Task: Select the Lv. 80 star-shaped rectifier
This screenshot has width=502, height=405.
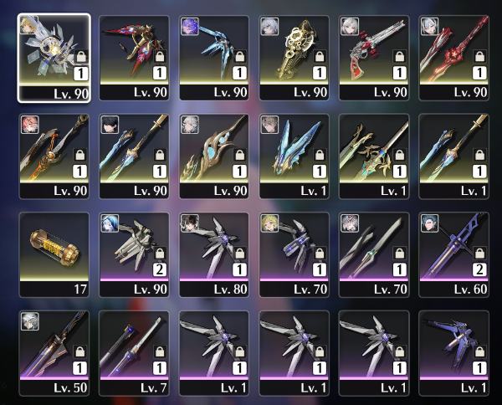Action: point(214,255)
